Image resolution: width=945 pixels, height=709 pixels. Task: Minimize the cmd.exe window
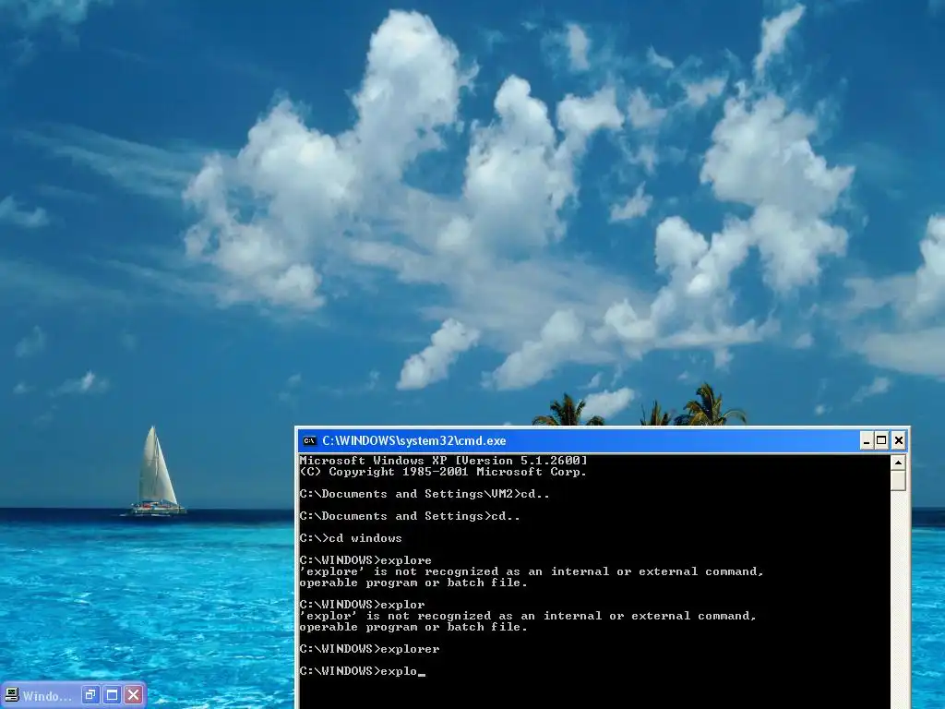pyautogui.click(x=867, y=440)
